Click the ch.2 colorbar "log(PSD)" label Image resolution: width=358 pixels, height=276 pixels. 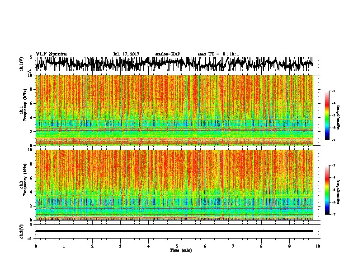[338, 192]
